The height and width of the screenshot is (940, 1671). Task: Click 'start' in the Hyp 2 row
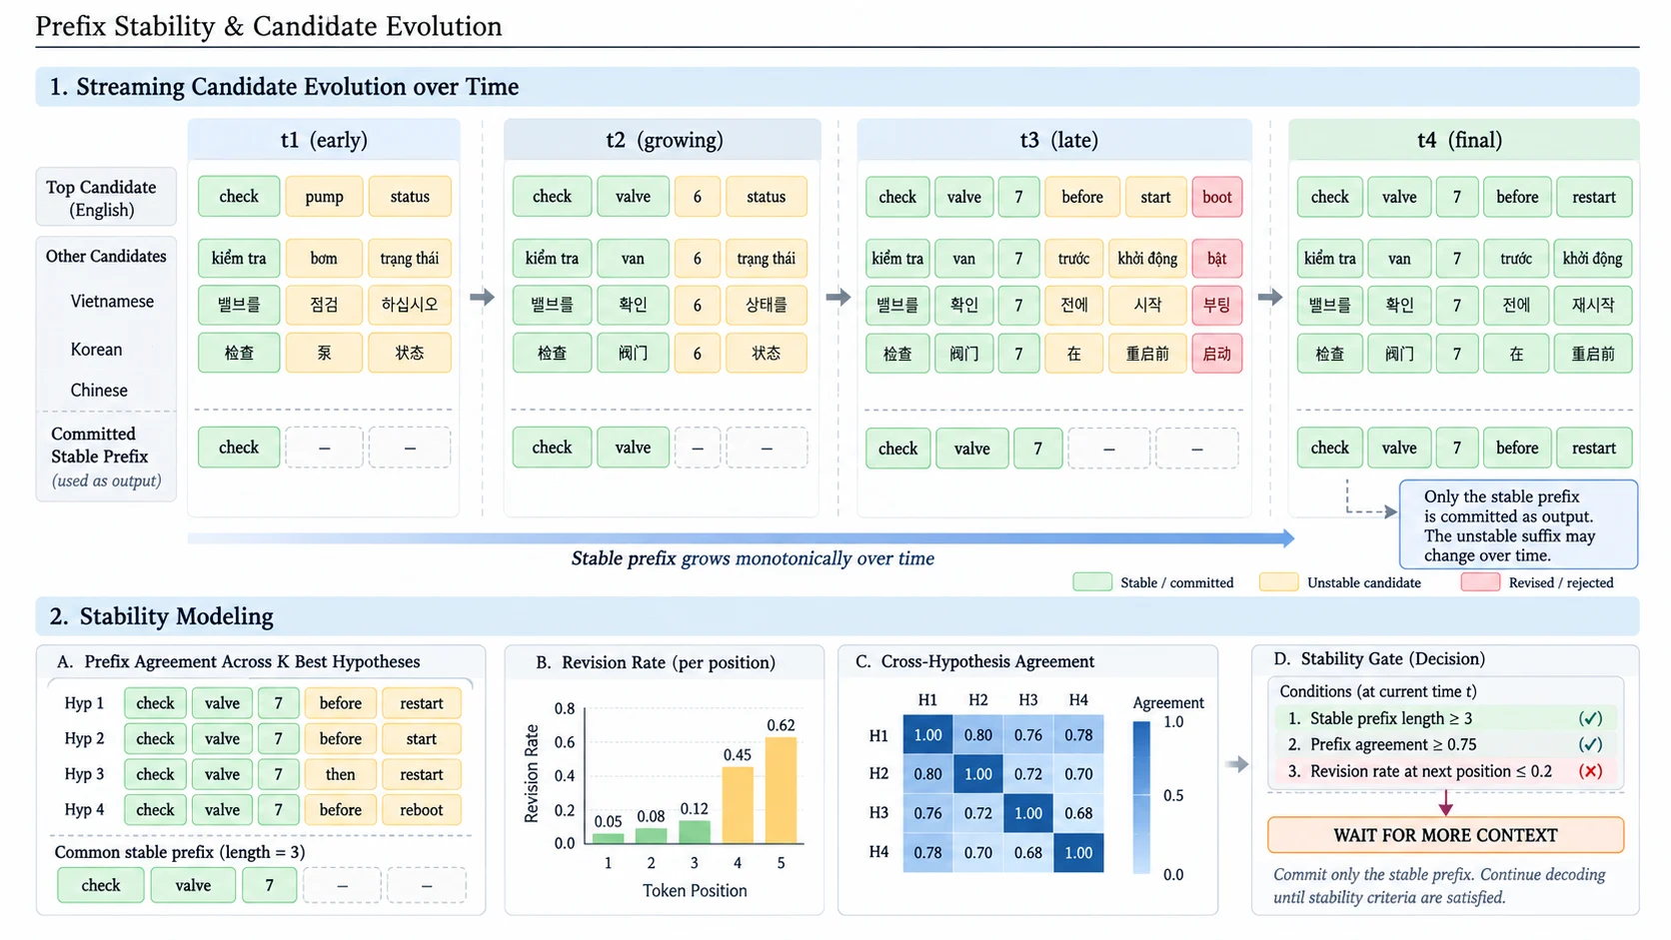[x=422, y=739]
